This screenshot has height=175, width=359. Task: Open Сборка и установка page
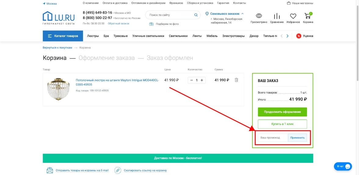tap(200, 3)
